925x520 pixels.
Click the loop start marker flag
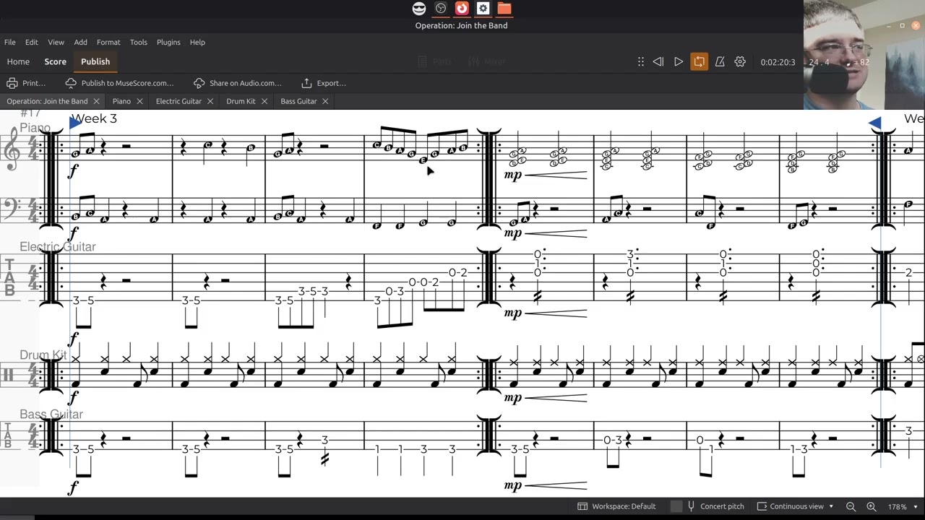(x=75, y=123)
